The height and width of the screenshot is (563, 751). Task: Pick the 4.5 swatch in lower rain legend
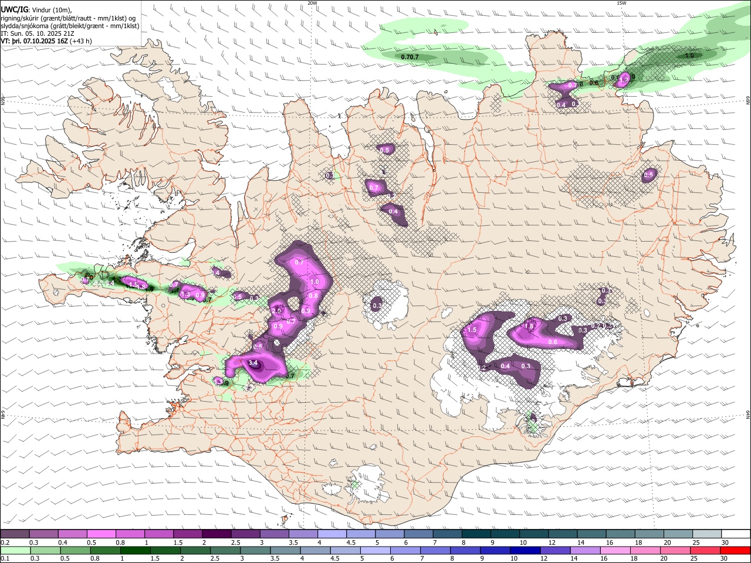pyautogui.click(x=345, y=550)
